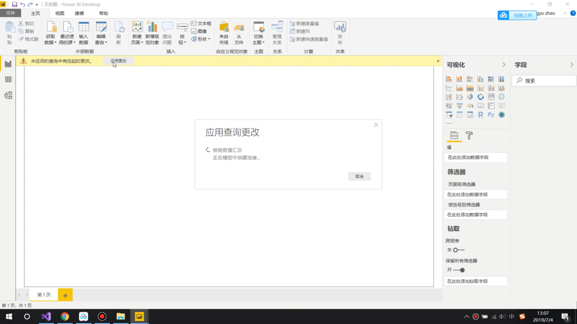Click New Quick Measure (新建快速度量值)
This screenshot has width=577, height=324.
[x=309, y=39]
